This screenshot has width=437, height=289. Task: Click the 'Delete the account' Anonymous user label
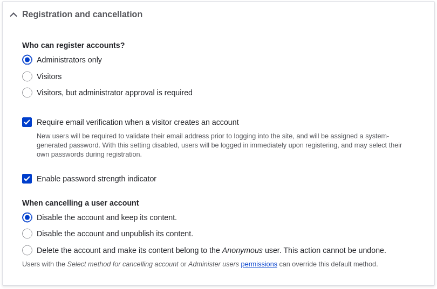(211, 250)
